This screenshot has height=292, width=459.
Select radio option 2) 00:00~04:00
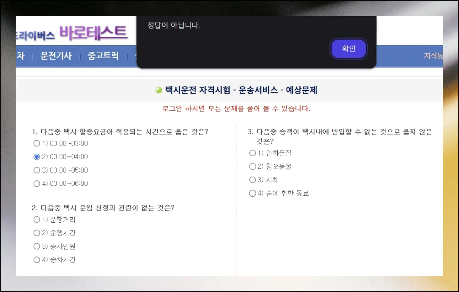click(x=37, y=157)
